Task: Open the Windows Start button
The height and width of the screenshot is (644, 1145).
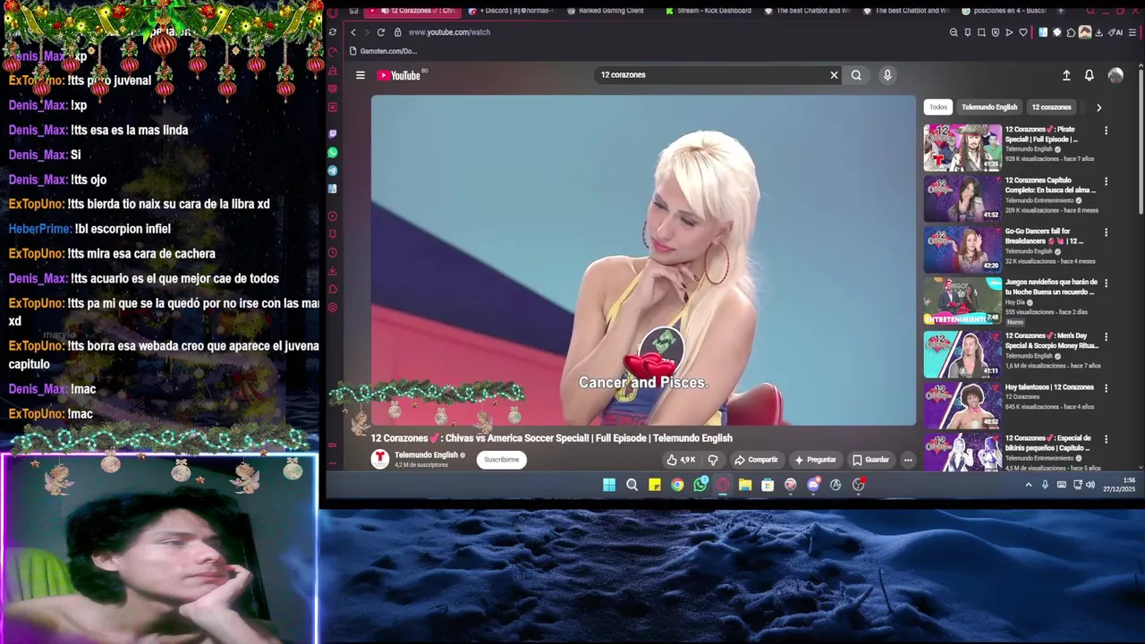Action: [x=609, y=485]
